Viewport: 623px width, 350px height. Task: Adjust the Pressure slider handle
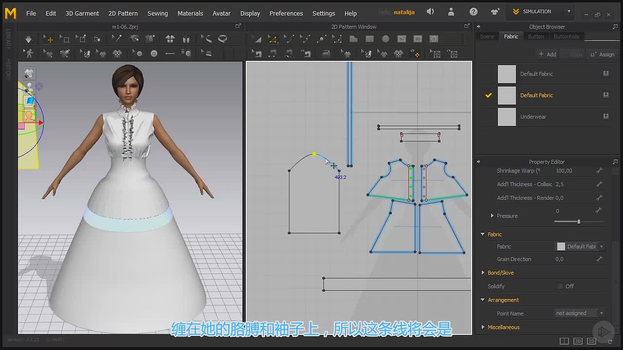tap(579, 222)
